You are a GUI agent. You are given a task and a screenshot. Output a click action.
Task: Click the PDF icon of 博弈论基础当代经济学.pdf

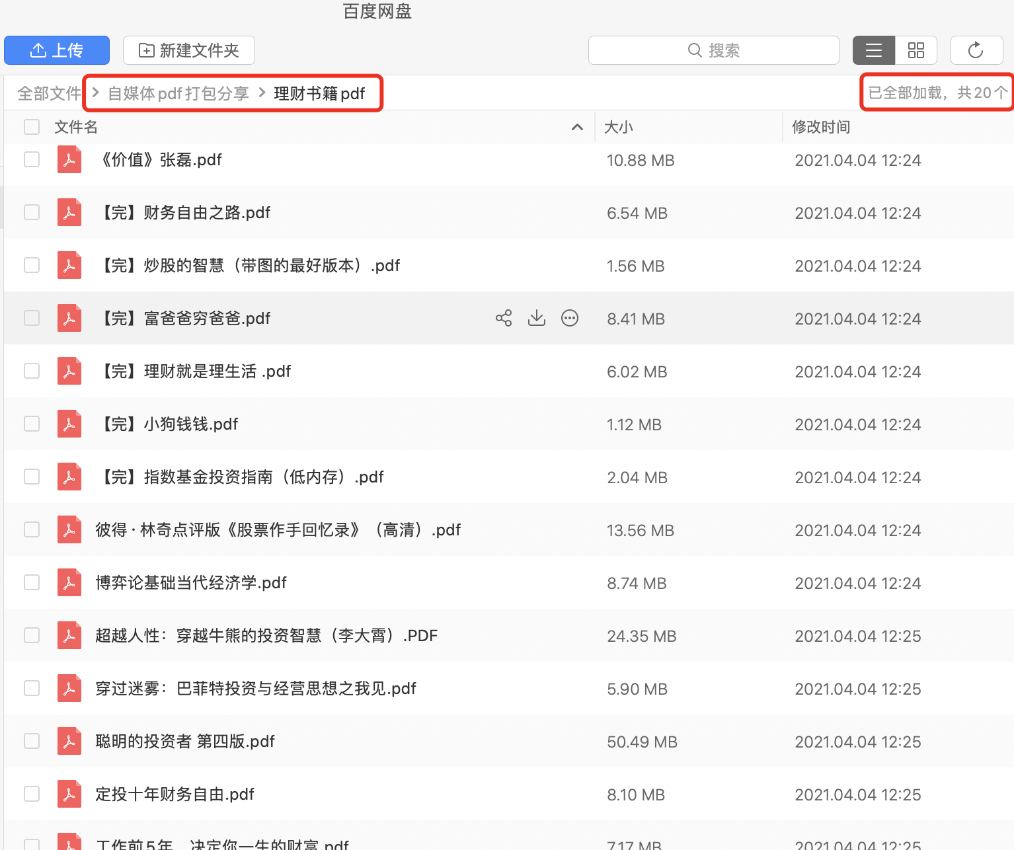click(69, 582)
